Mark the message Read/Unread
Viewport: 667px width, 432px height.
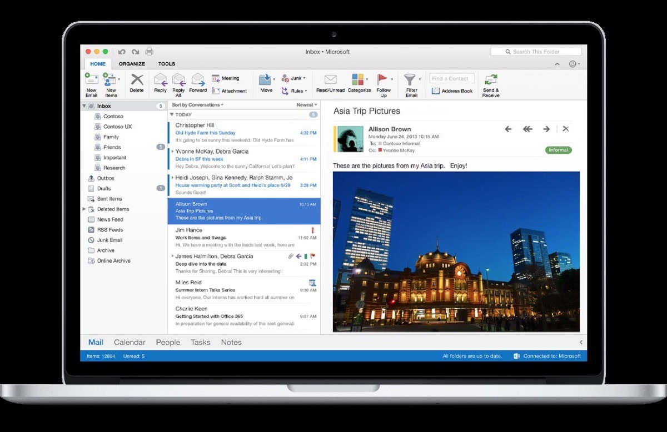coord(331,83)
